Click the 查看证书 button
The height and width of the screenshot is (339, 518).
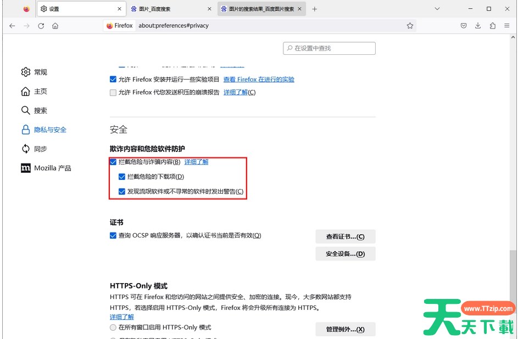pos(346,236)
